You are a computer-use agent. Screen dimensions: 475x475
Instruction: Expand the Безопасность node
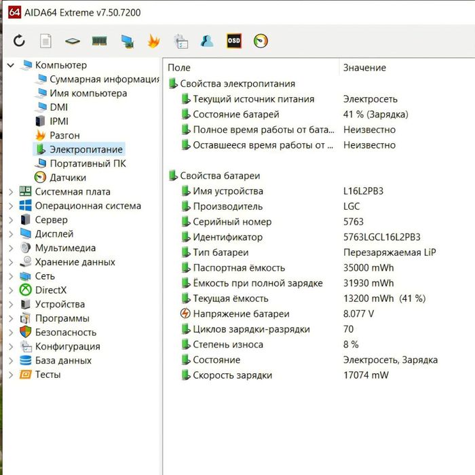pos(11,332)
